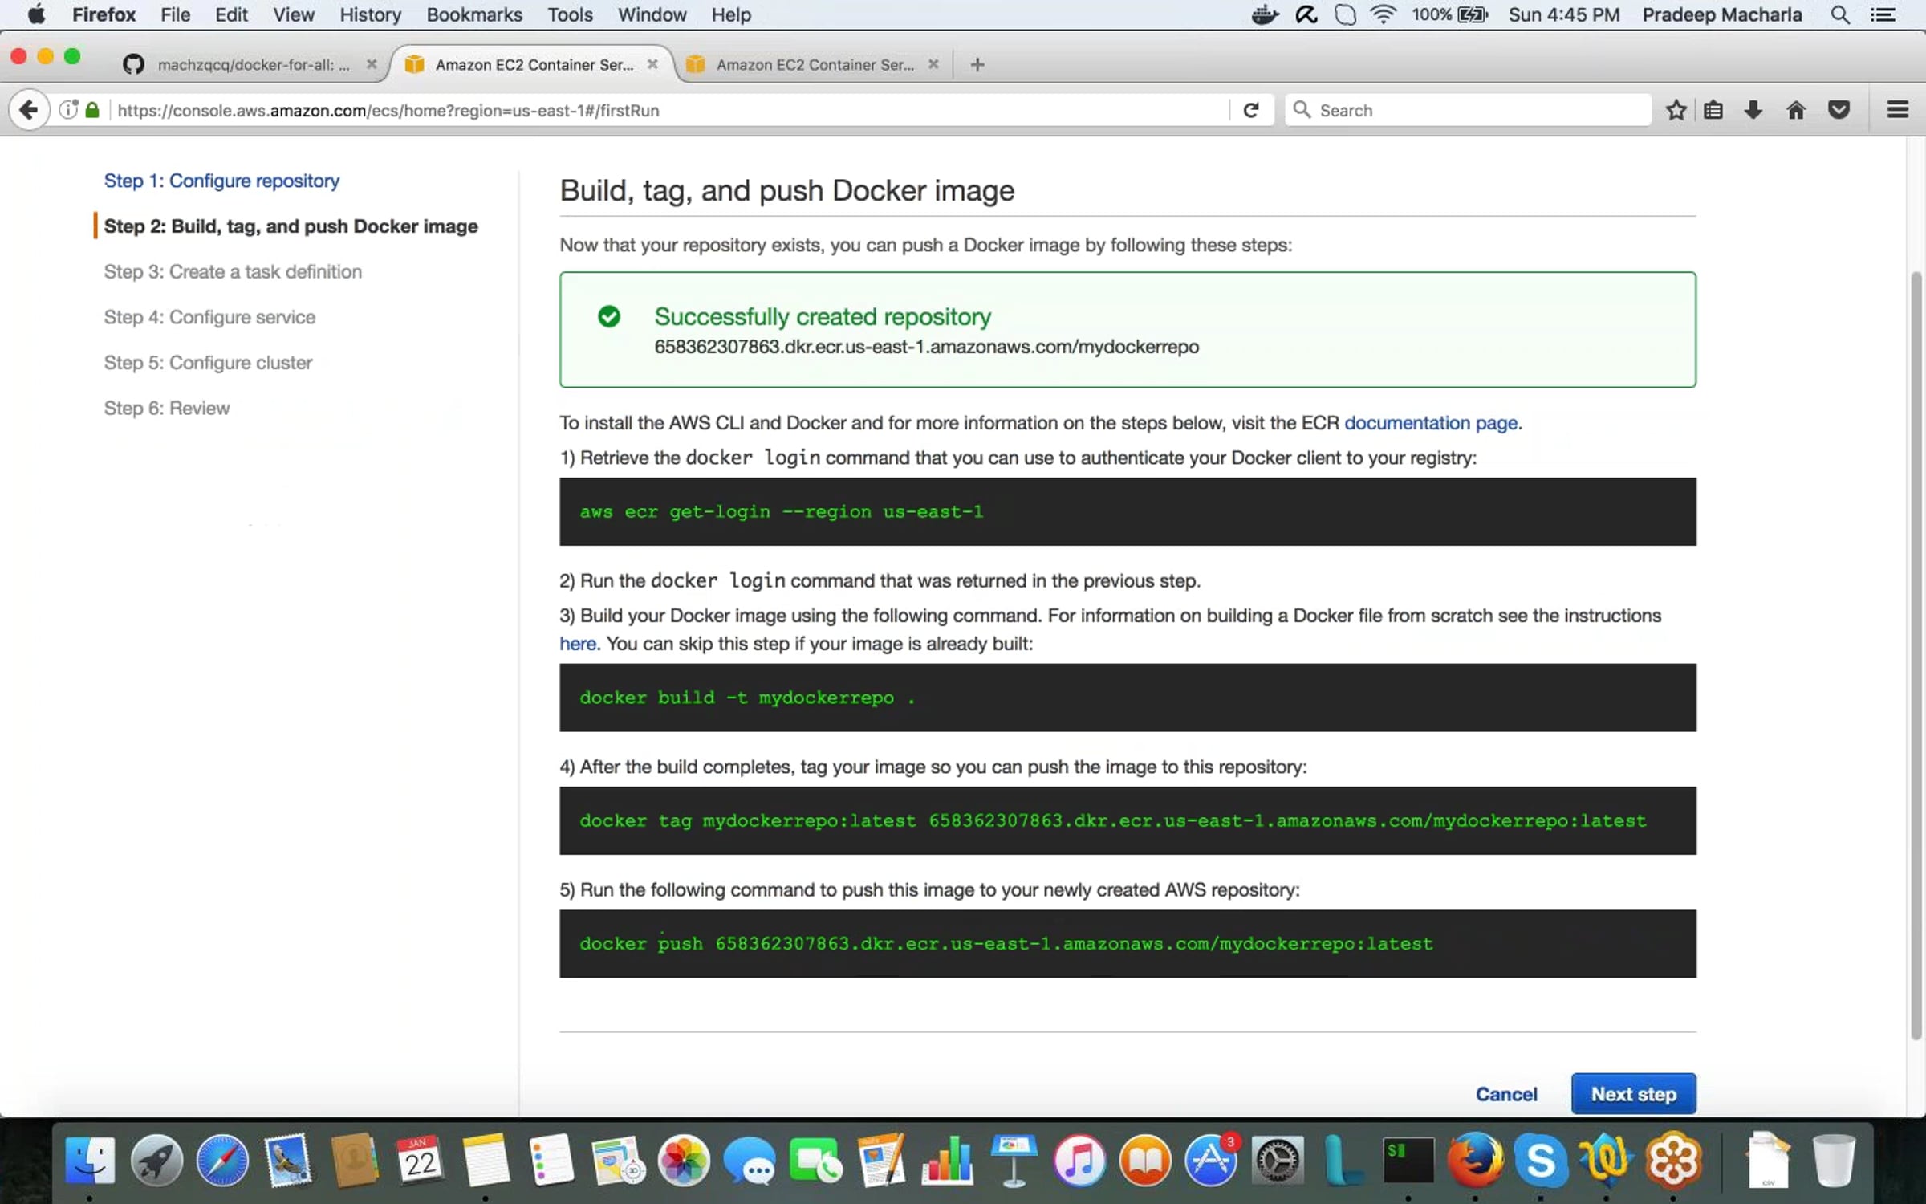Screen dimensions: 1926x1204
Task: Open the Firefox hamburger menu
Action: pos(1897,110)
